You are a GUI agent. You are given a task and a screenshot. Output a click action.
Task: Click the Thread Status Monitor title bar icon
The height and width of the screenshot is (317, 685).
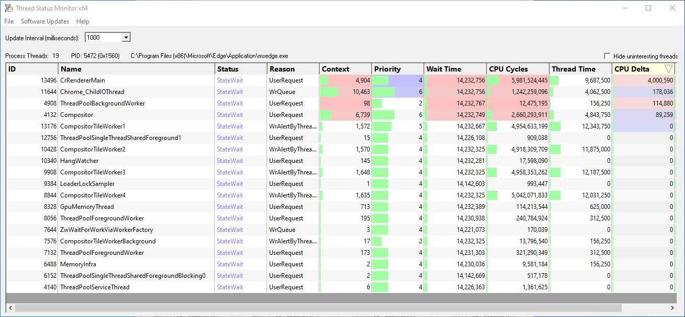click(x=7, y=7)
